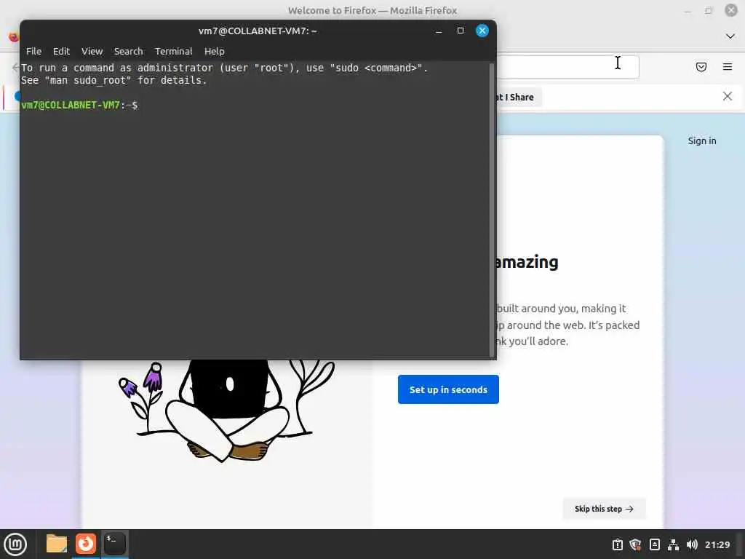
Task: Close the terminal window with blue X
Action: tap(482, 31)
